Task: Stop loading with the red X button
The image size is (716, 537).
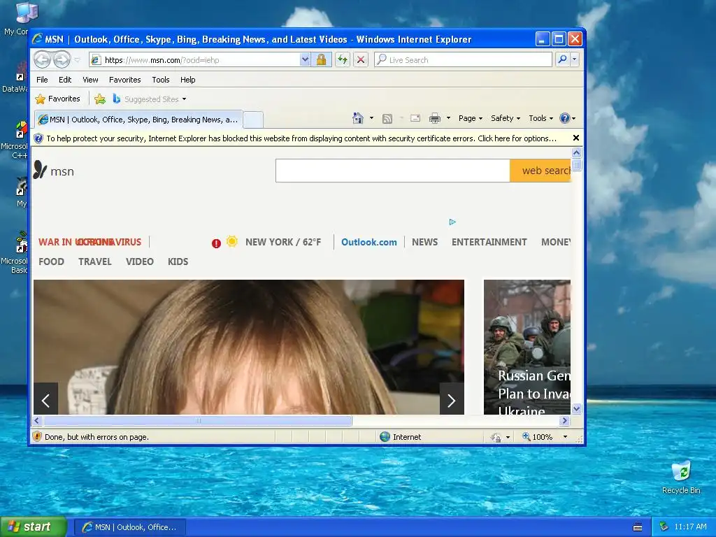Action: 361,60
